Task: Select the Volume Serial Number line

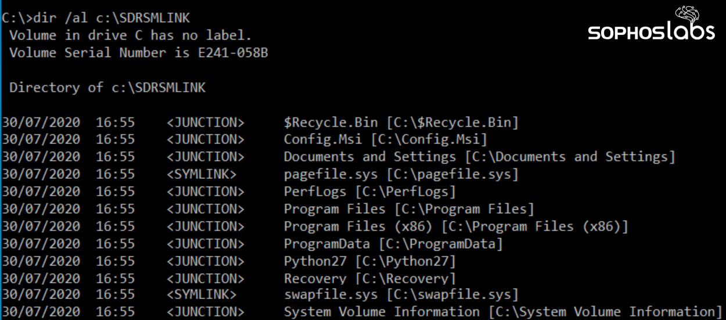Action: [x=138, y=53]
